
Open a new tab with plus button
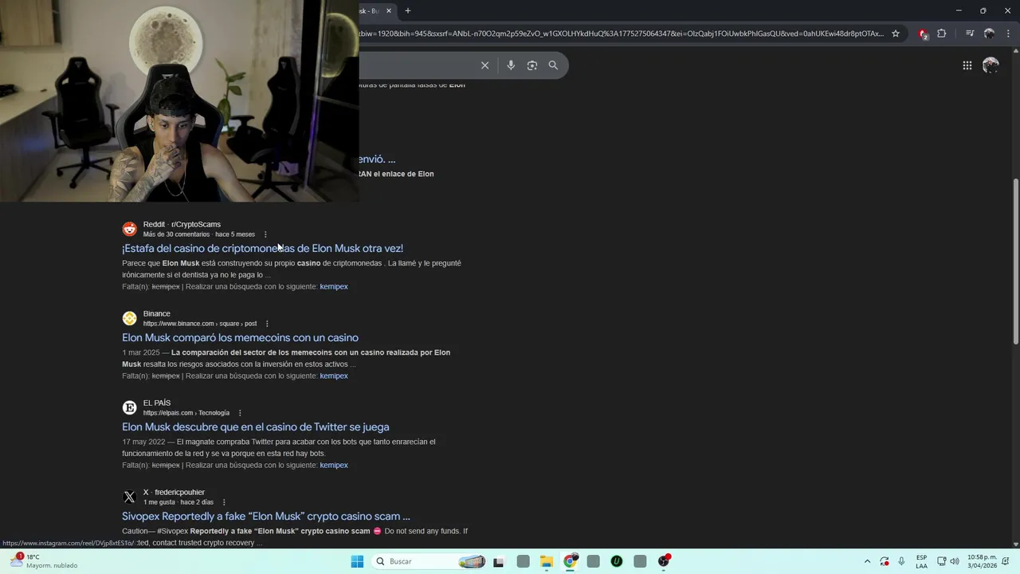[407, 10]
